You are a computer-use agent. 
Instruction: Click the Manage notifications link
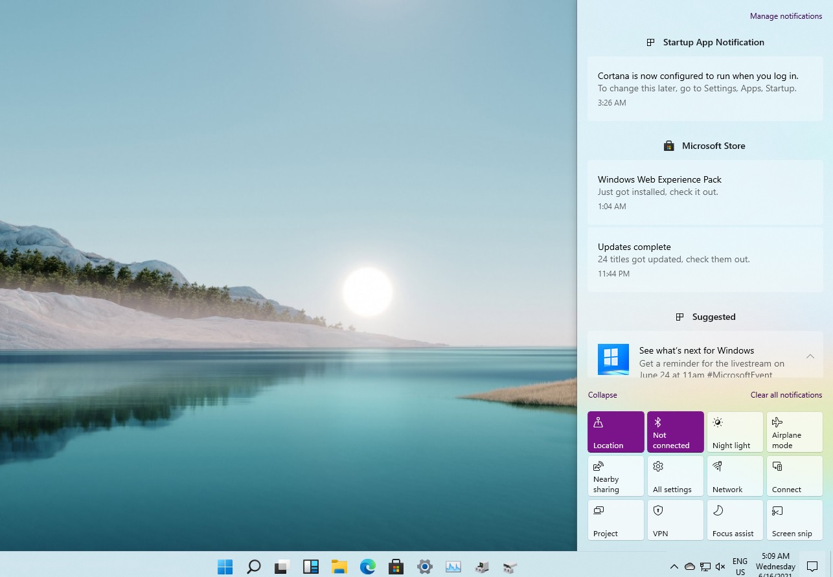pos(786,16)
